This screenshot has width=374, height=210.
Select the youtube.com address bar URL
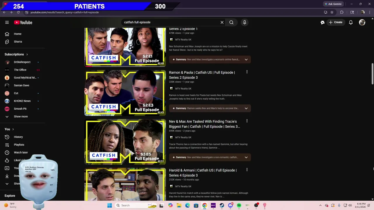(x=65, y=12)
